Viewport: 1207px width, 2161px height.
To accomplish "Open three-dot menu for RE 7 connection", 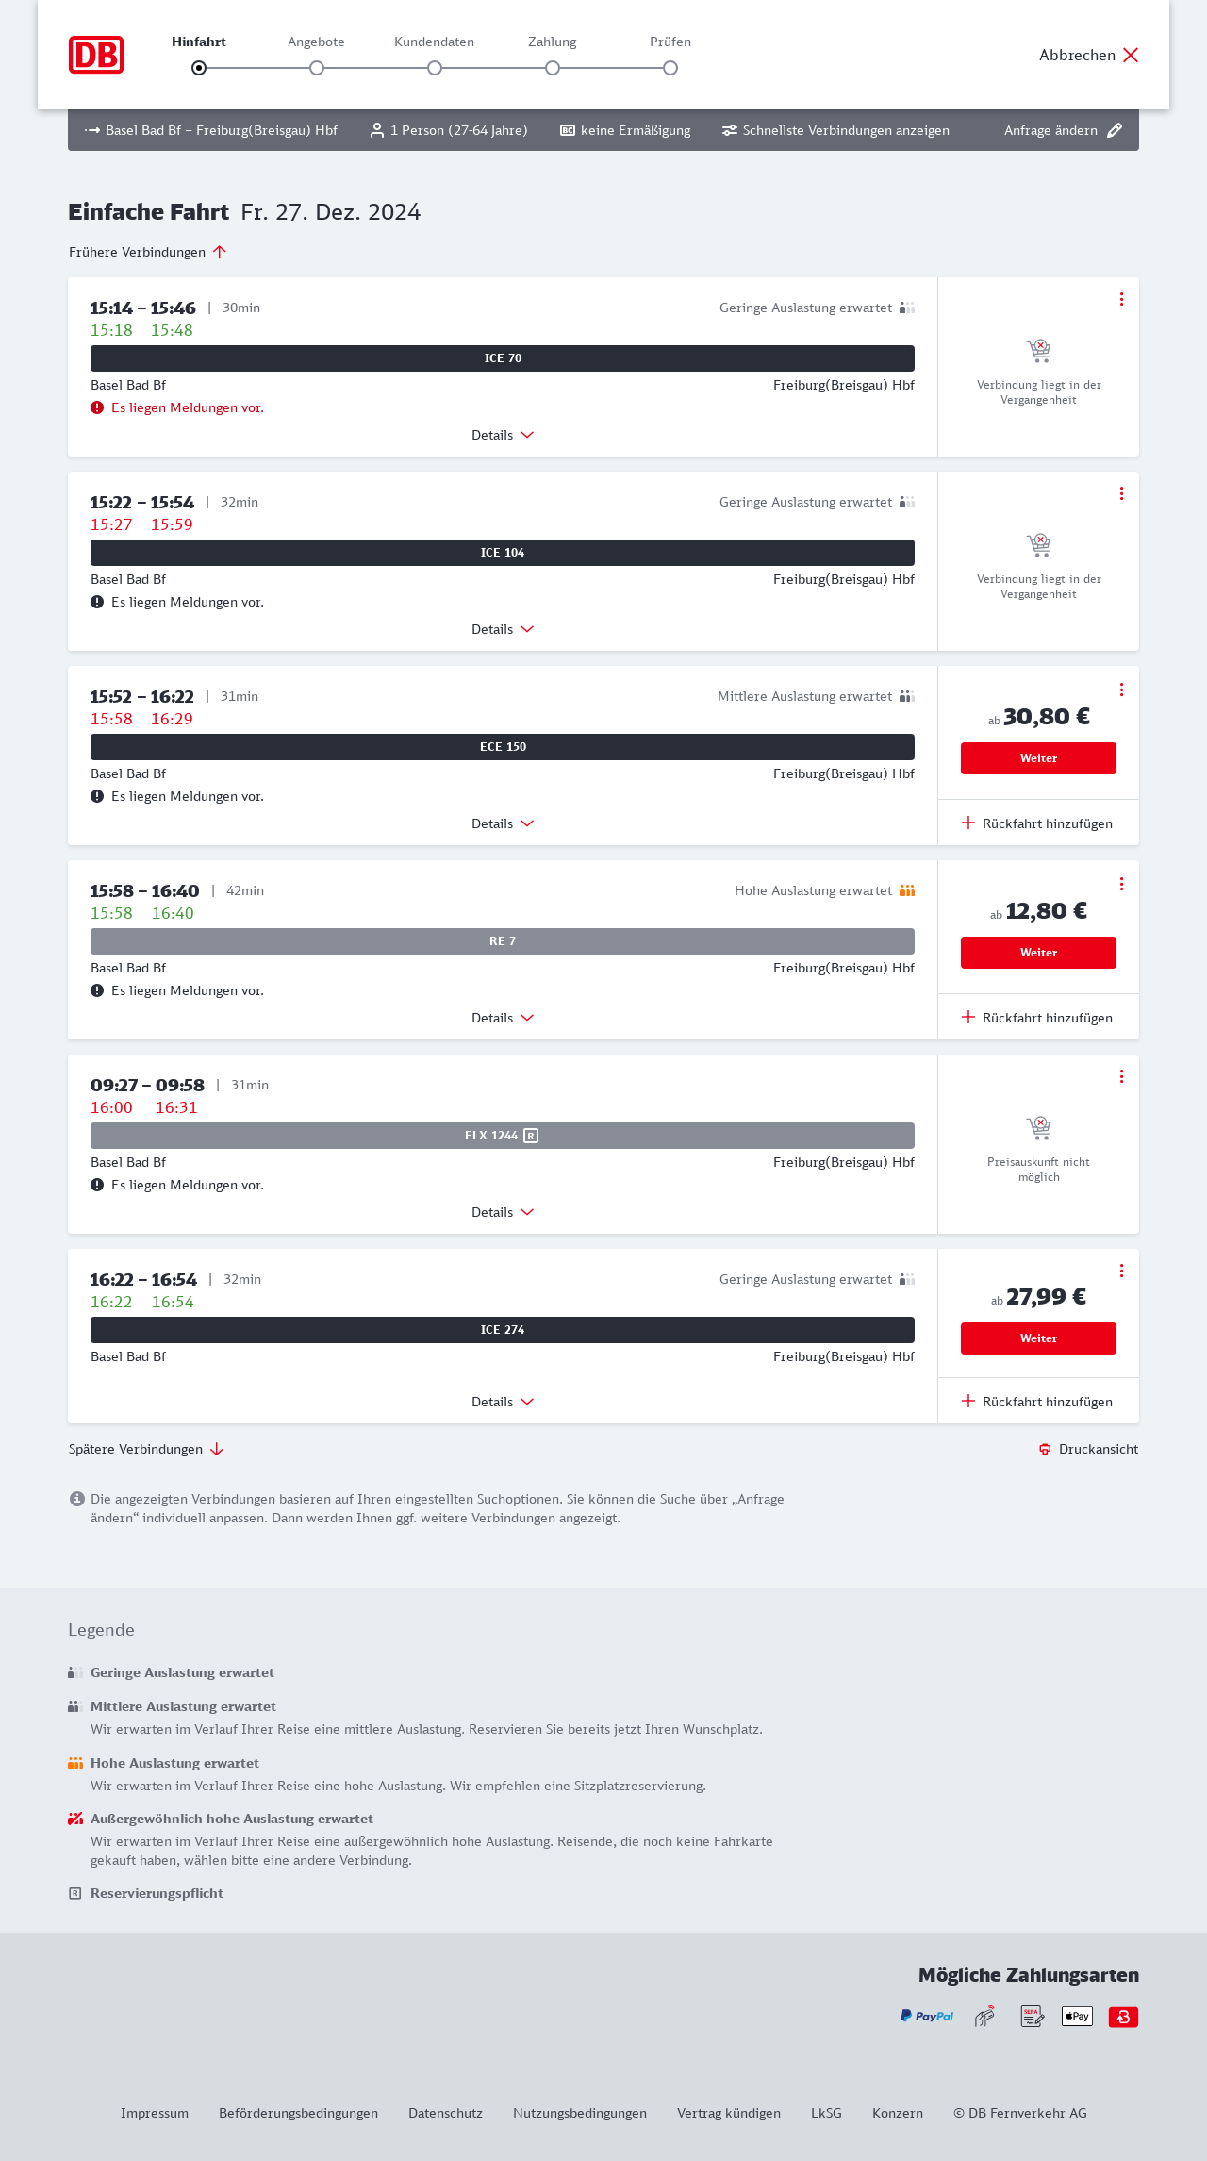I will coord(1121,884).
